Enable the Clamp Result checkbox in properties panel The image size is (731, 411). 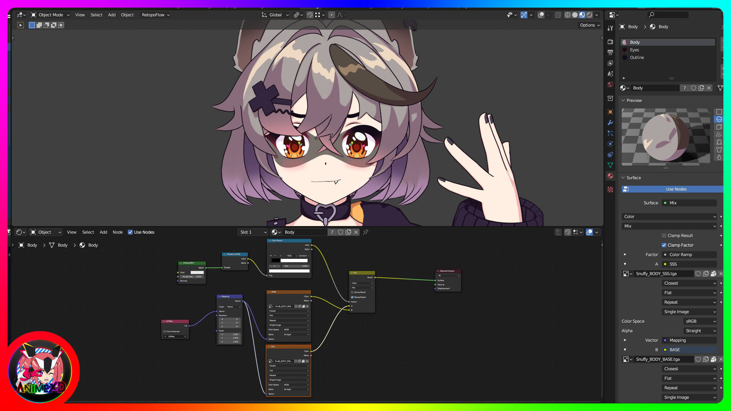664,236
